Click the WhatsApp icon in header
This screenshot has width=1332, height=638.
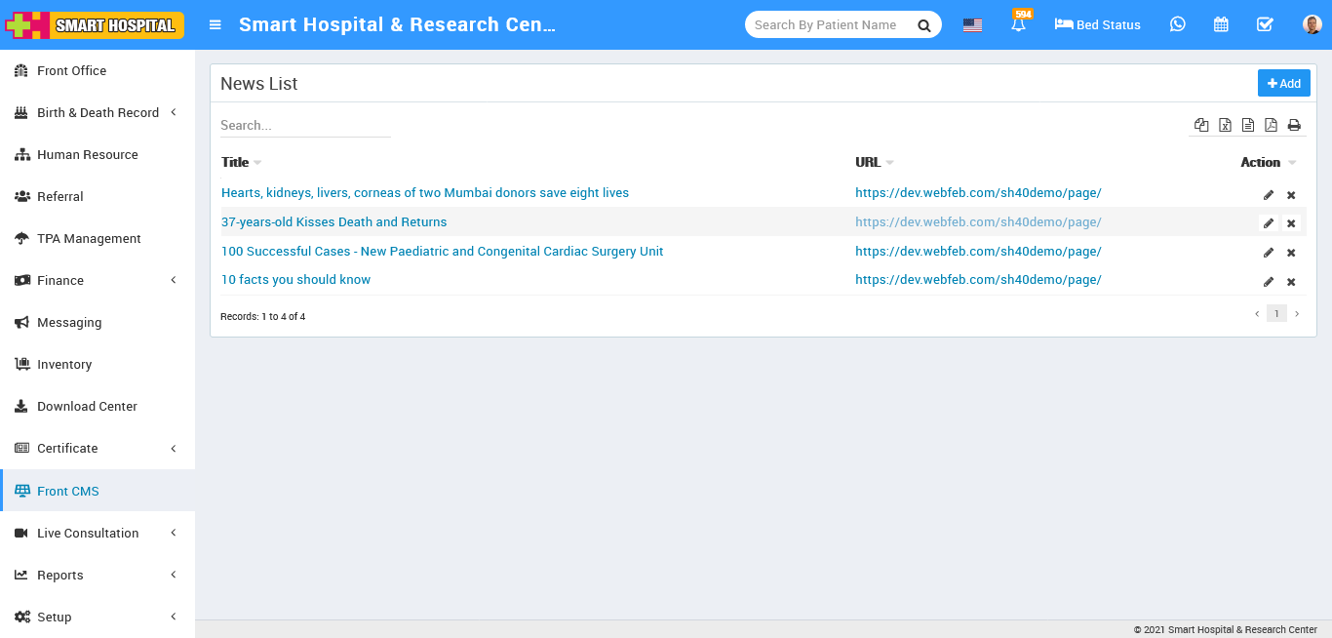click(x=1178, y=24)
